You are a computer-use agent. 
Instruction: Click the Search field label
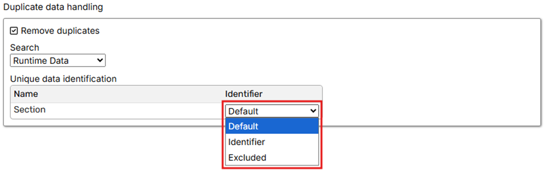tap(24, 48)
